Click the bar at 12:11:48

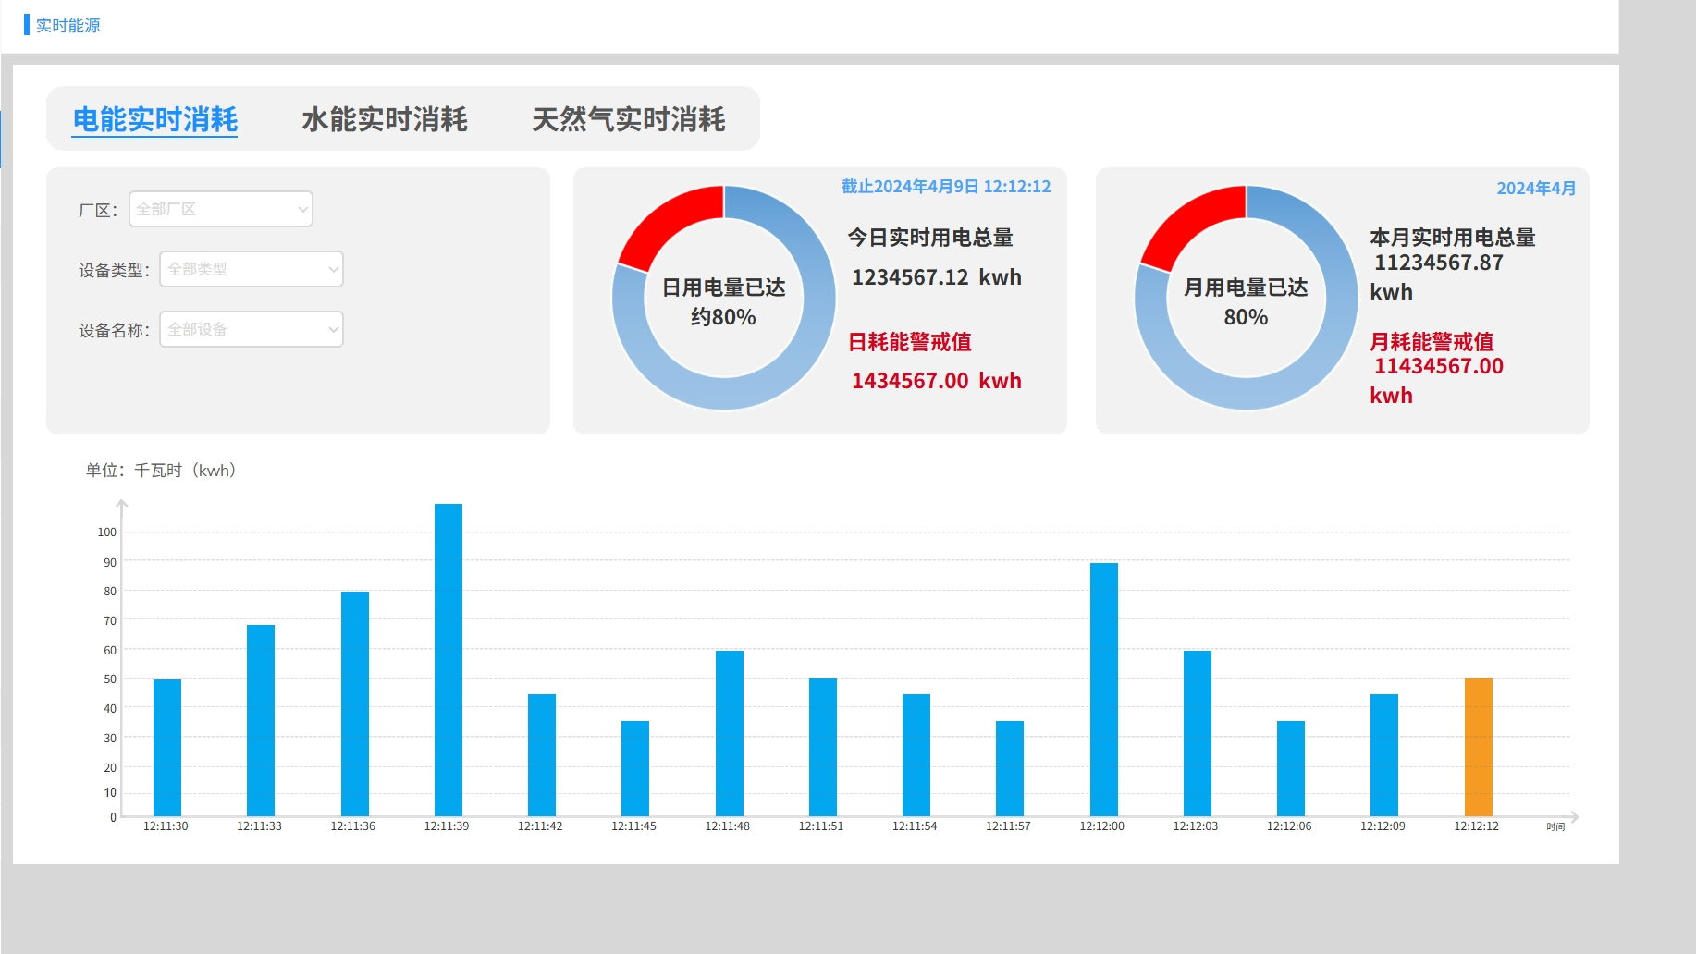730,733
